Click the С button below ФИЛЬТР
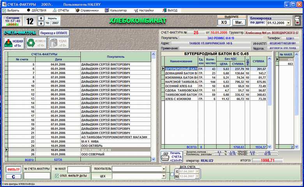 pos(13,176)
